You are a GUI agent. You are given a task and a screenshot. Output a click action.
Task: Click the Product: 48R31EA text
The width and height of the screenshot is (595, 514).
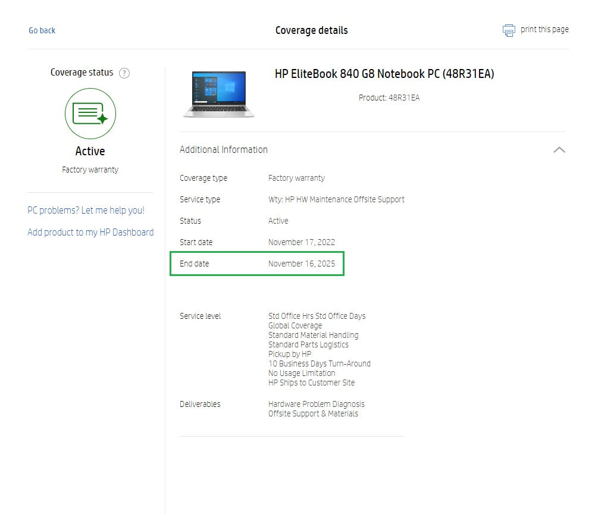tap(389, 98)
